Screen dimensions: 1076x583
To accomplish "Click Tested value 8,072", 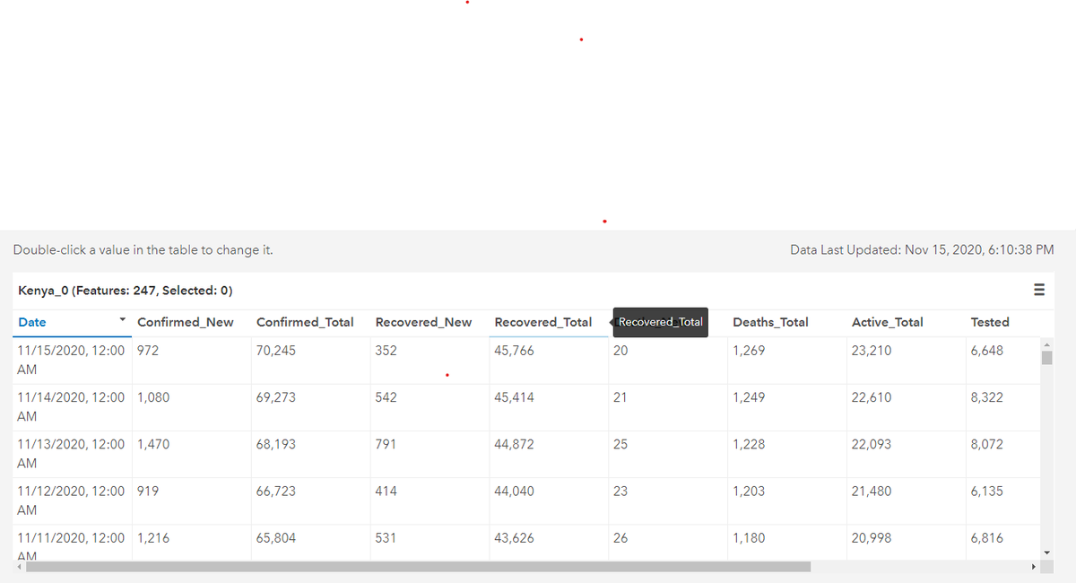I will coord(987,444).
